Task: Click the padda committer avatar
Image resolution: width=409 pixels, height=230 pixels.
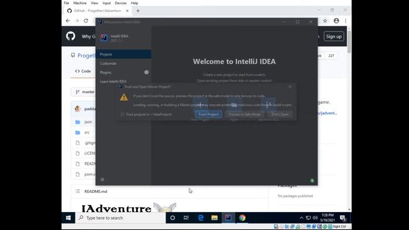Action: pyautogui.click(x=78, y=109)
